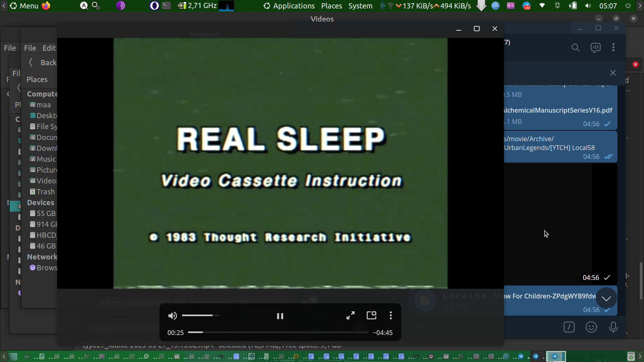
Task: Start a Telegram voice message recording
Action: tap(613, 327)
